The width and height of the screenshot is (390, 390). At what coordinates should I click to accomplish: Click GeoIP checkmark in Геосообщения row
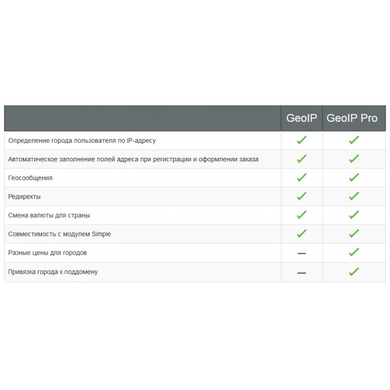[x=301, y=178]
